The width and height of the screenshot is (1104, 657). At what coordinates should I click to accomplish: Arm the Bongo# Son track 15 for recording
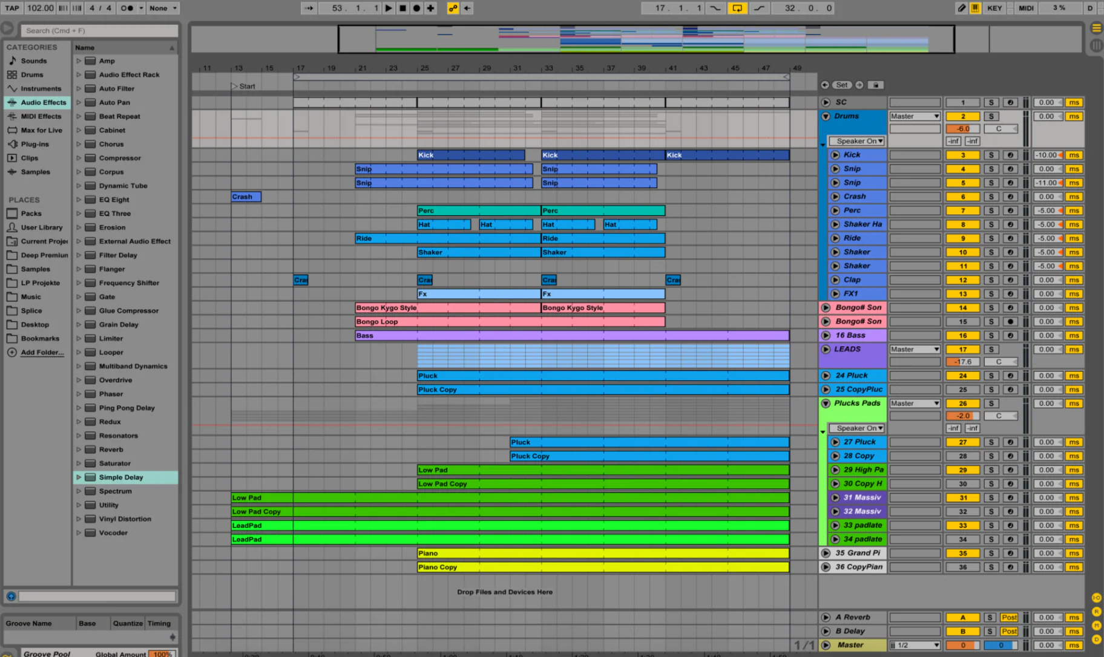[1010, 322]
